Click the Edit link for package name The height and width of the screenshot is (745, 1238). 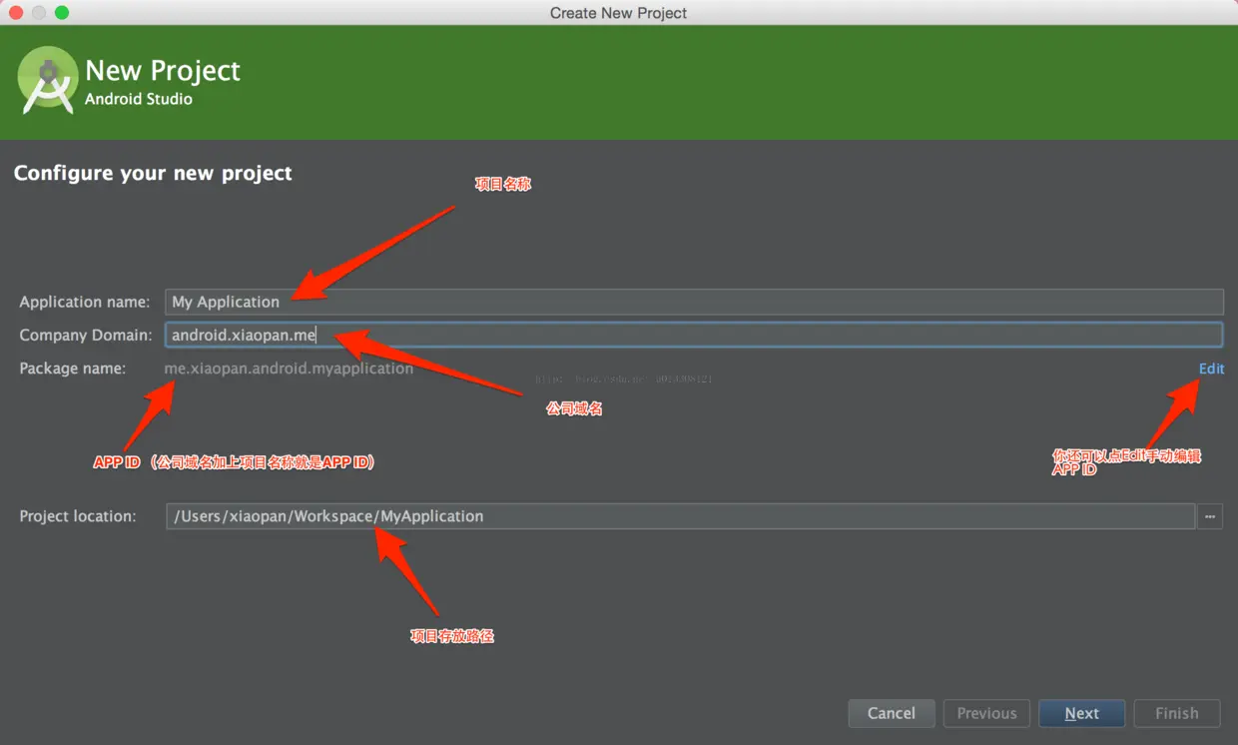pos(1211,369)
